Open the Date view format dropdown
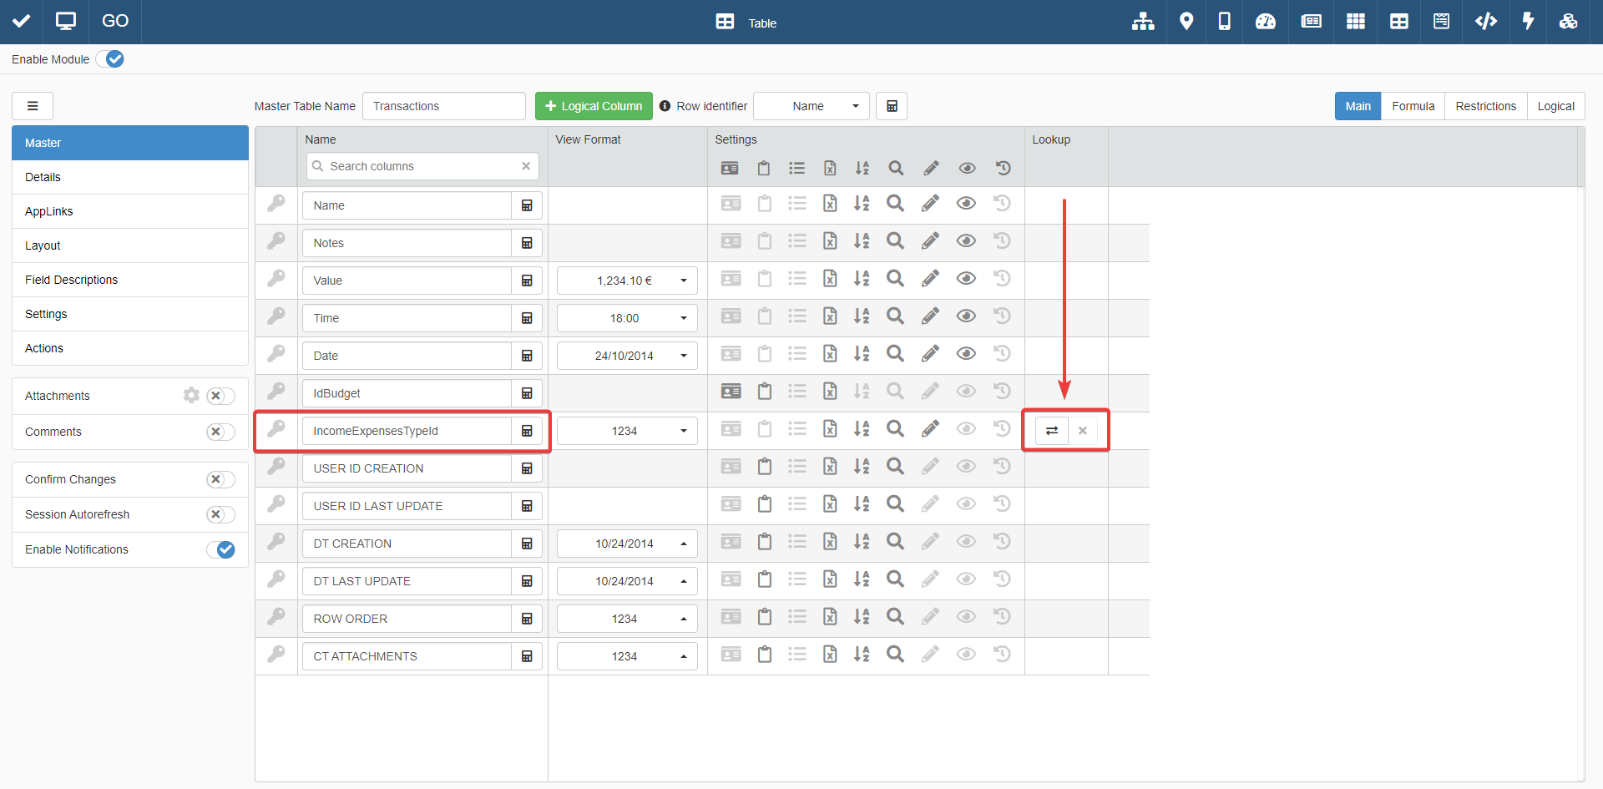The width and height of the screenshot is (1603, 789). click(x=626, y=356)
